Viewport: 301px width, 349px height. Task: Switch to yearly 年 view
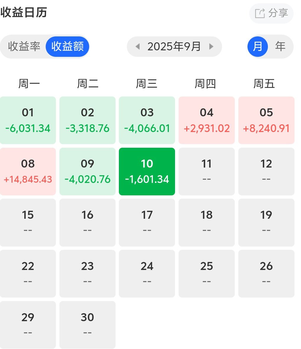pos(280,46)
